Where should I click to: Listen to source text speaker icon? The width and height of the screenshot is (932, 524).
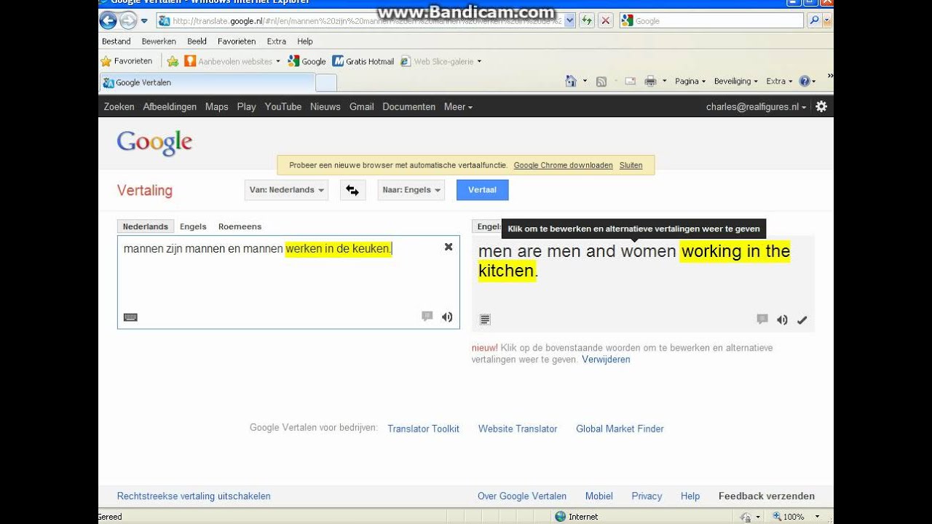pyautogui.click(x=447, y=317)
